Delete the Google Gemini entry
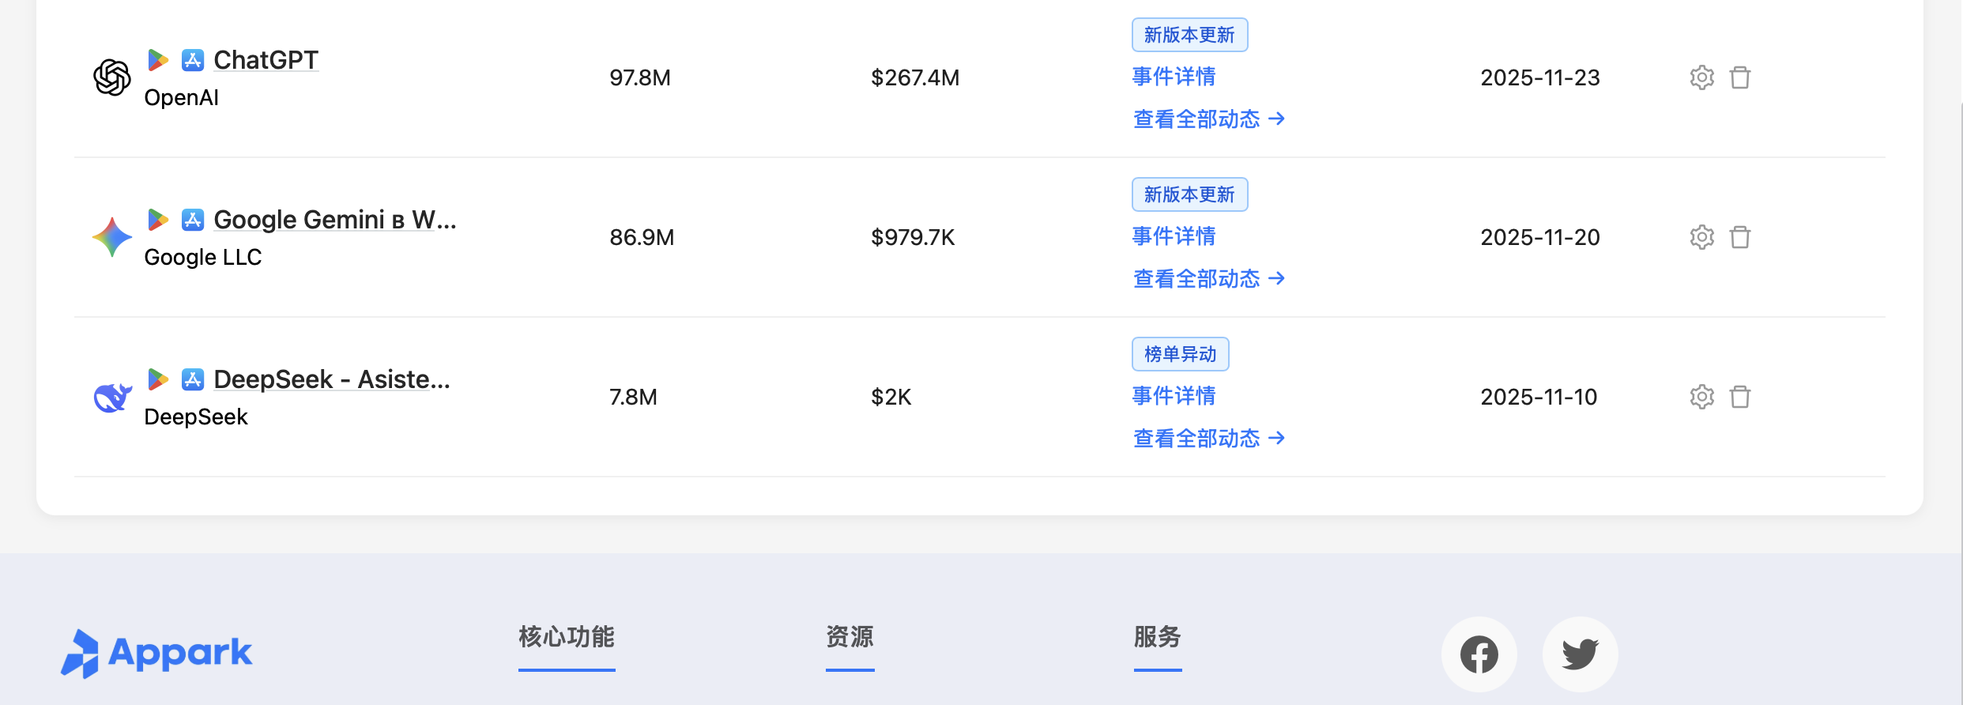The height and width of the screenshot is (705, 1963). 1739,237
